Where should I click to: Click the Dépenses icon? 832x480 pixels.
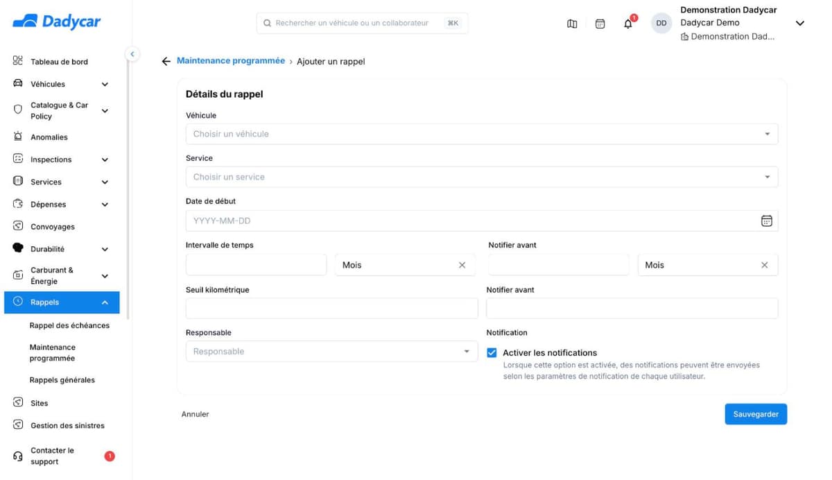coord(18,204)
